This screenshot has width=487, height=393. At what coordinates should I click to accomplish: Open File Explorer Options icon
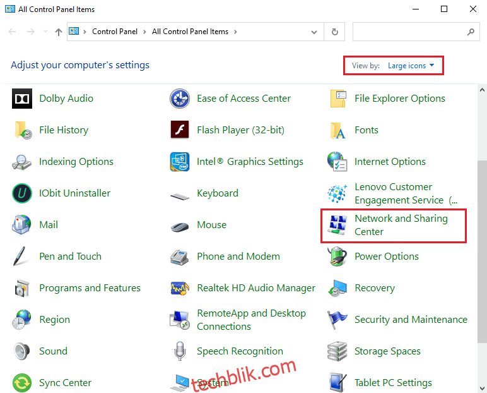337,99
